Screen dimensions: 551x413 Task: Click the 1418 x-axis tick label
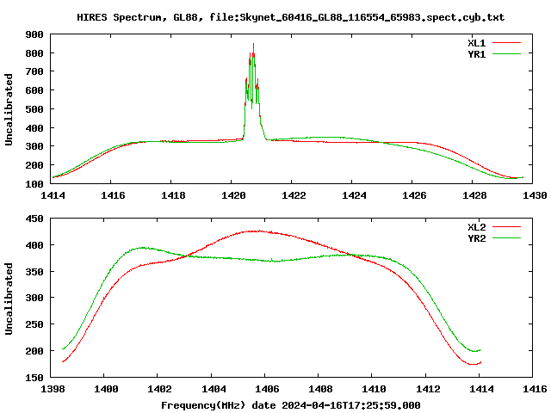[x=173, y=195]
